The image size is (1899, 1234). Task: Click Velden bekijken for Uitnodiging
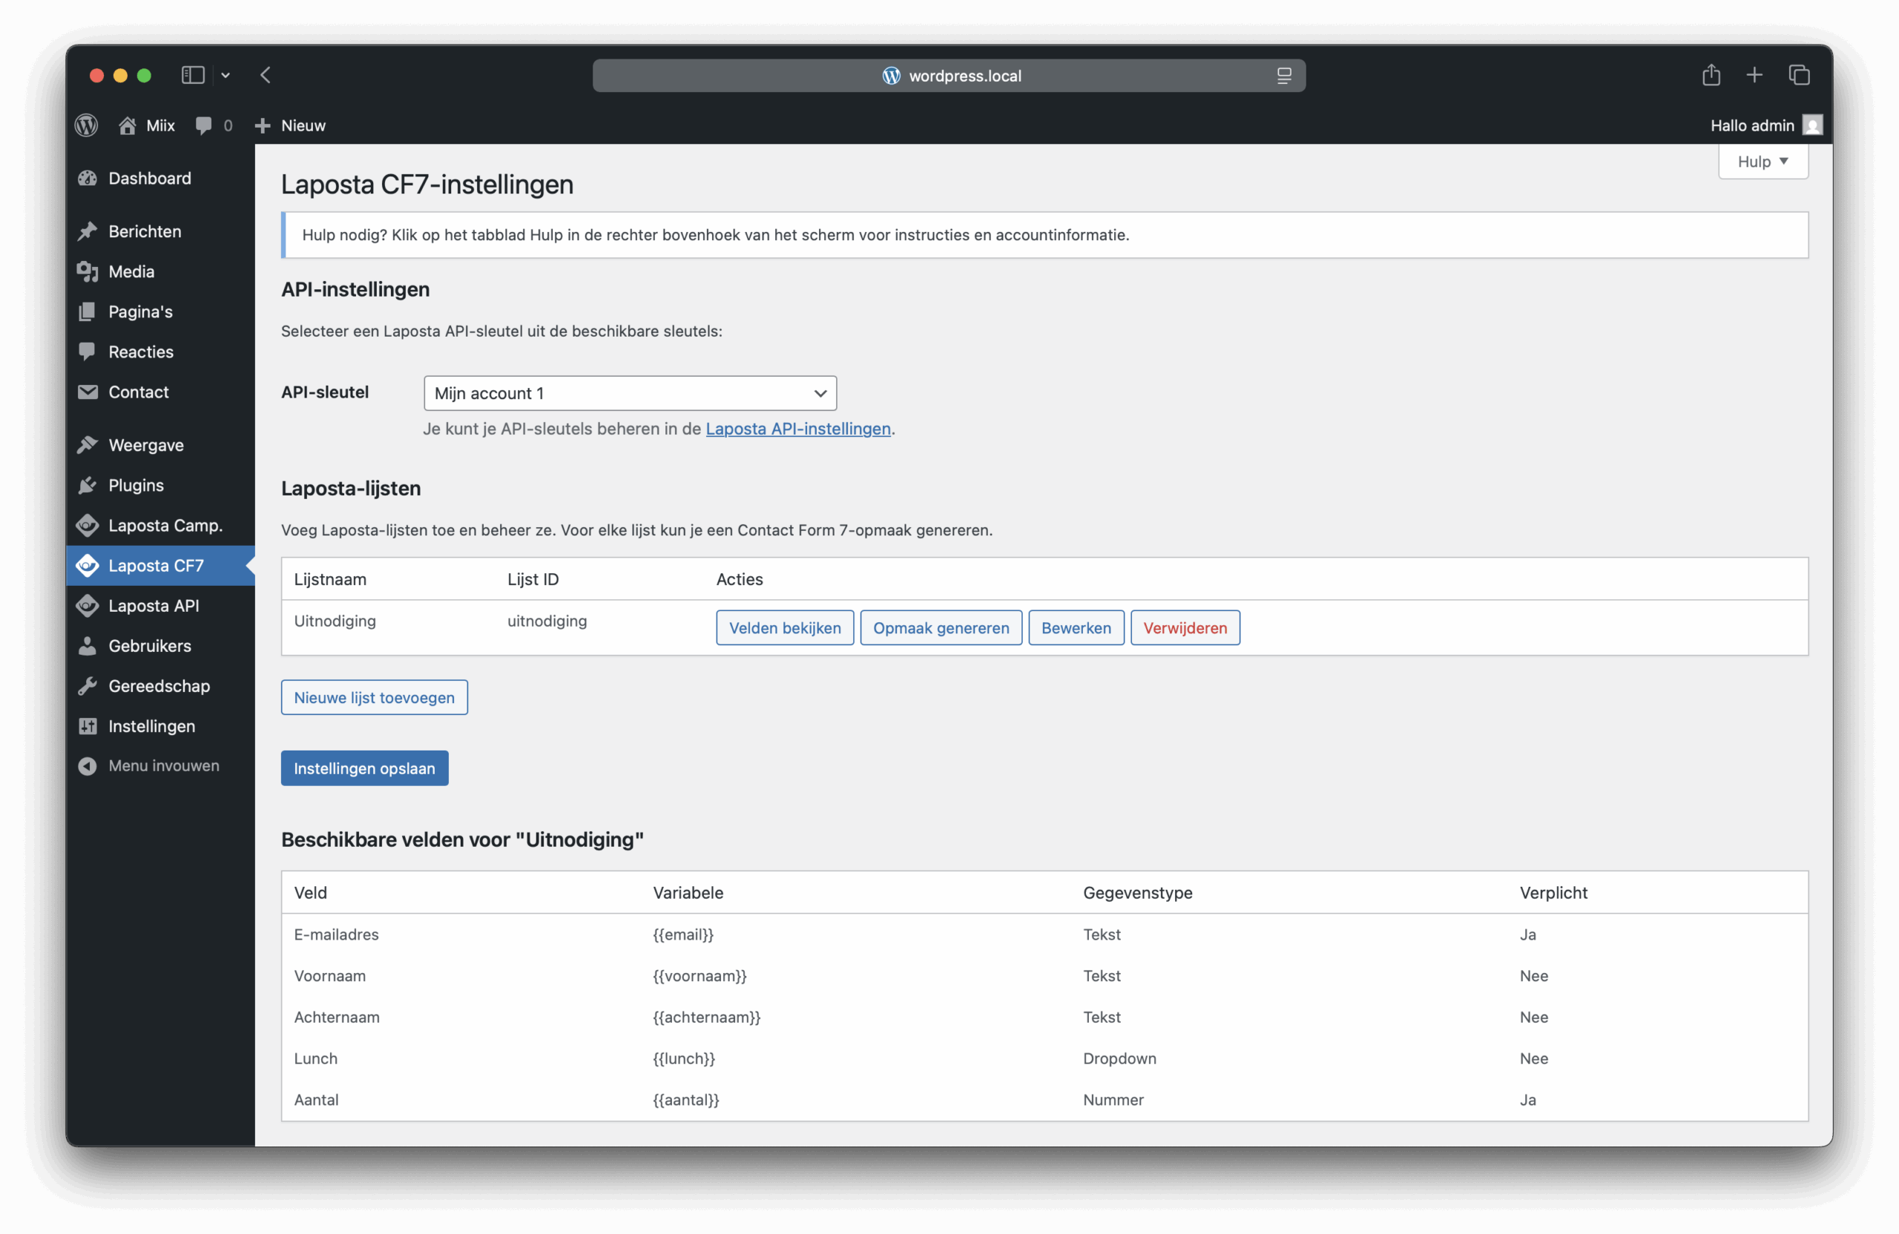[x=784, y=628]
